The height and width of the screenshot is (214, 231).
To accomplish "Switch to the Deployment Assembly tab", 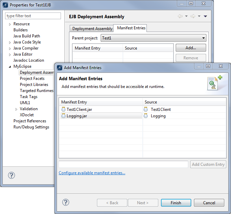I will pos(92,29).
